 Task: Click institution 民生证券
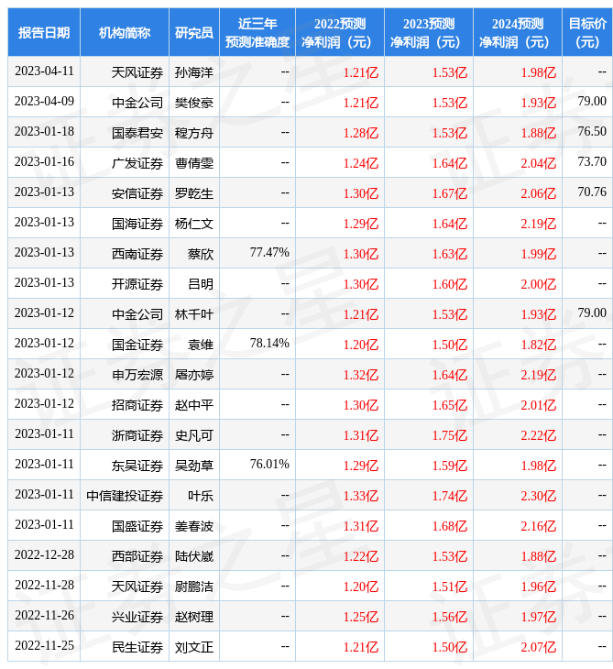click(137, 648)
